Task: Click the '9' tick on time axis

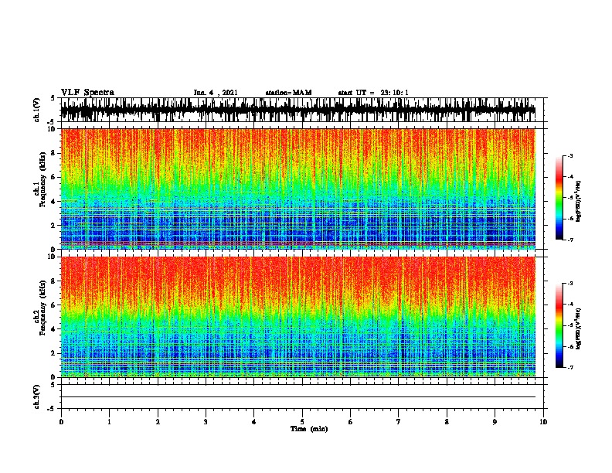Action: point(495,422)
